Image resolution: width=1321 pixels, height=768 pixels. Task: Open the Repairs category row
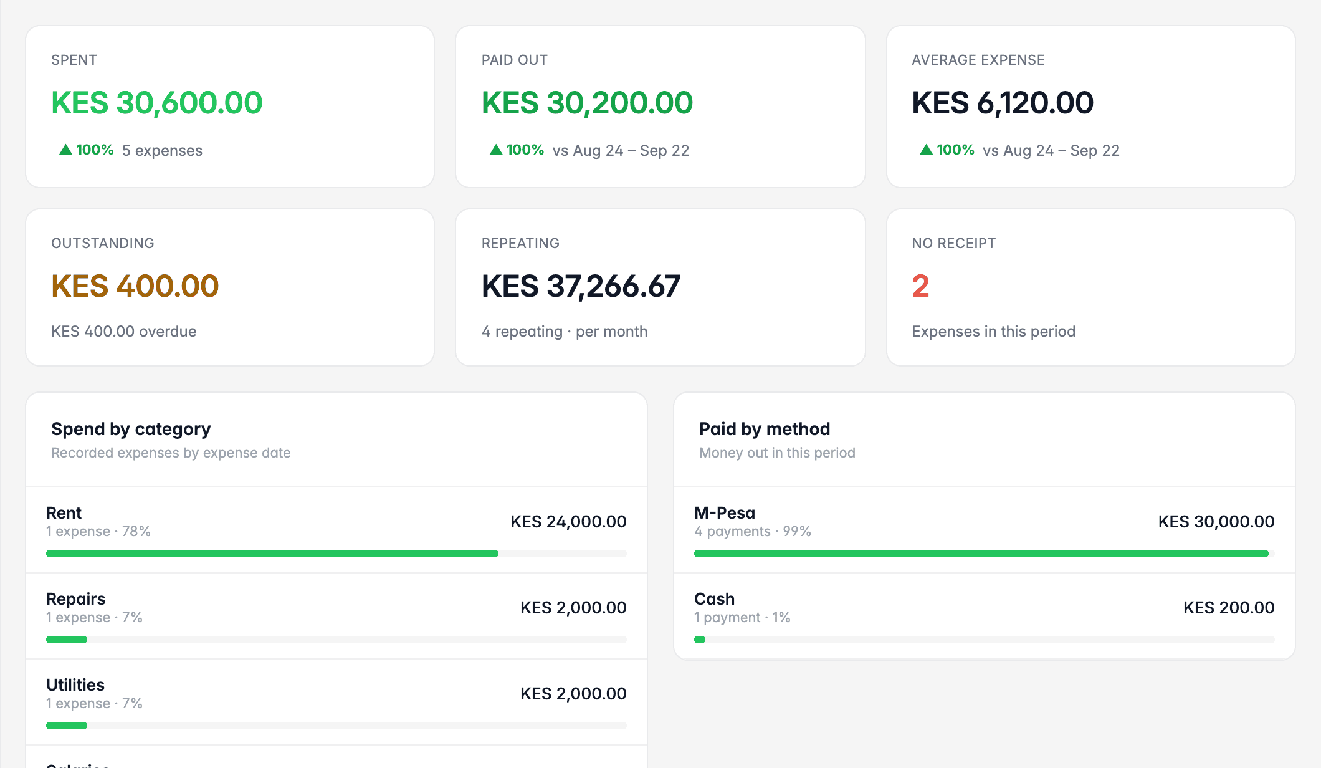pos(336,616)
